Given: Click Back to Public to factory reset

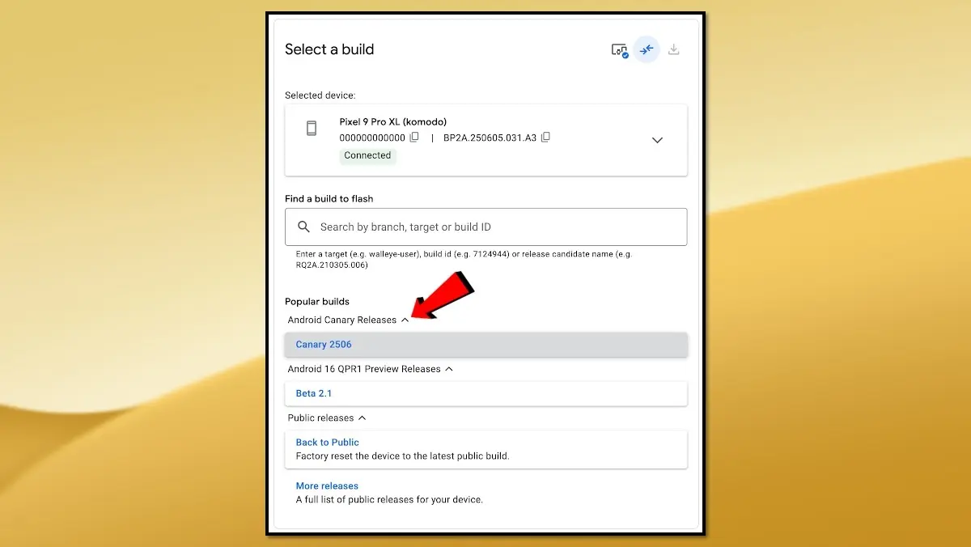Looking at the screenshot, I should (327, 442).
